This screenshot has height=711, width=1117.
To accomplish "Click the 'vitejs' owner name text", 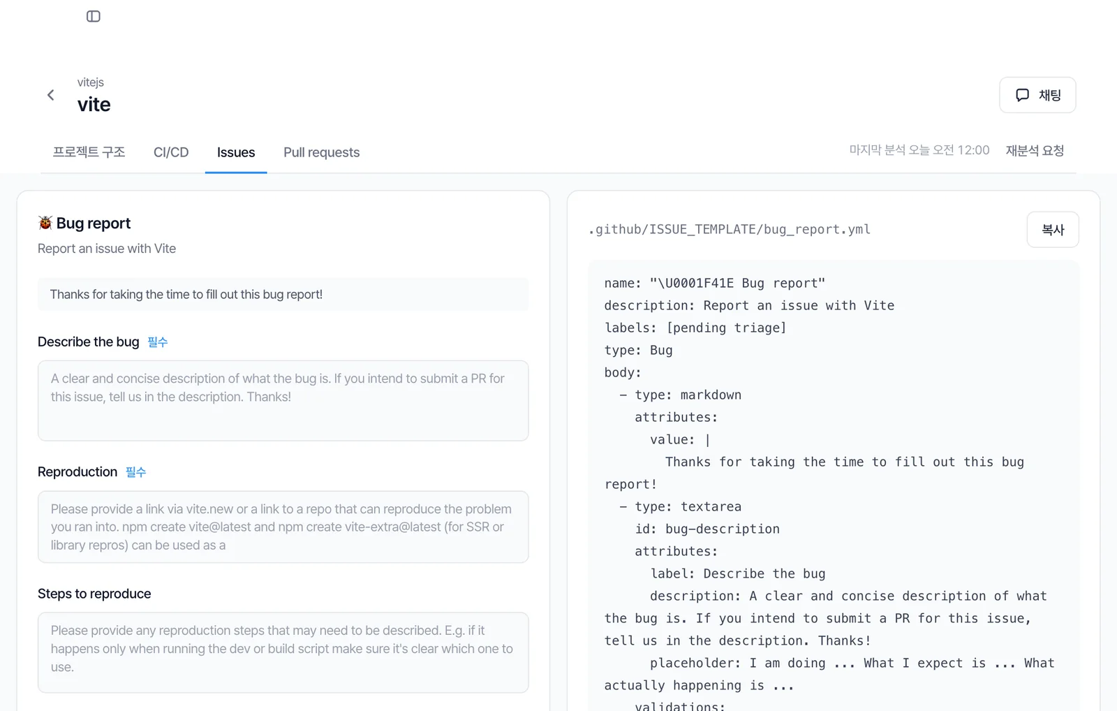I will [91, 82].
